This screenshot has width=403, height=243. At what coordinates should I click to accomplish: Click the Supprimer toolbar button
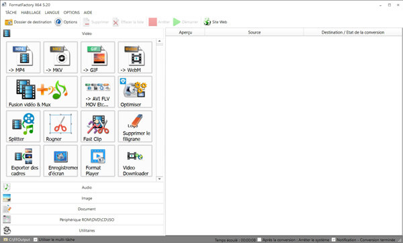(96, 22)
